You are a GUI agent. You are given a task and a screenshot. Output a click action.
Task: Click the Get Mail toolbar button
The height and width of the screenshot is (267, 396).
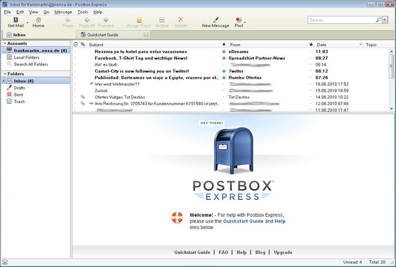[16, 22]
